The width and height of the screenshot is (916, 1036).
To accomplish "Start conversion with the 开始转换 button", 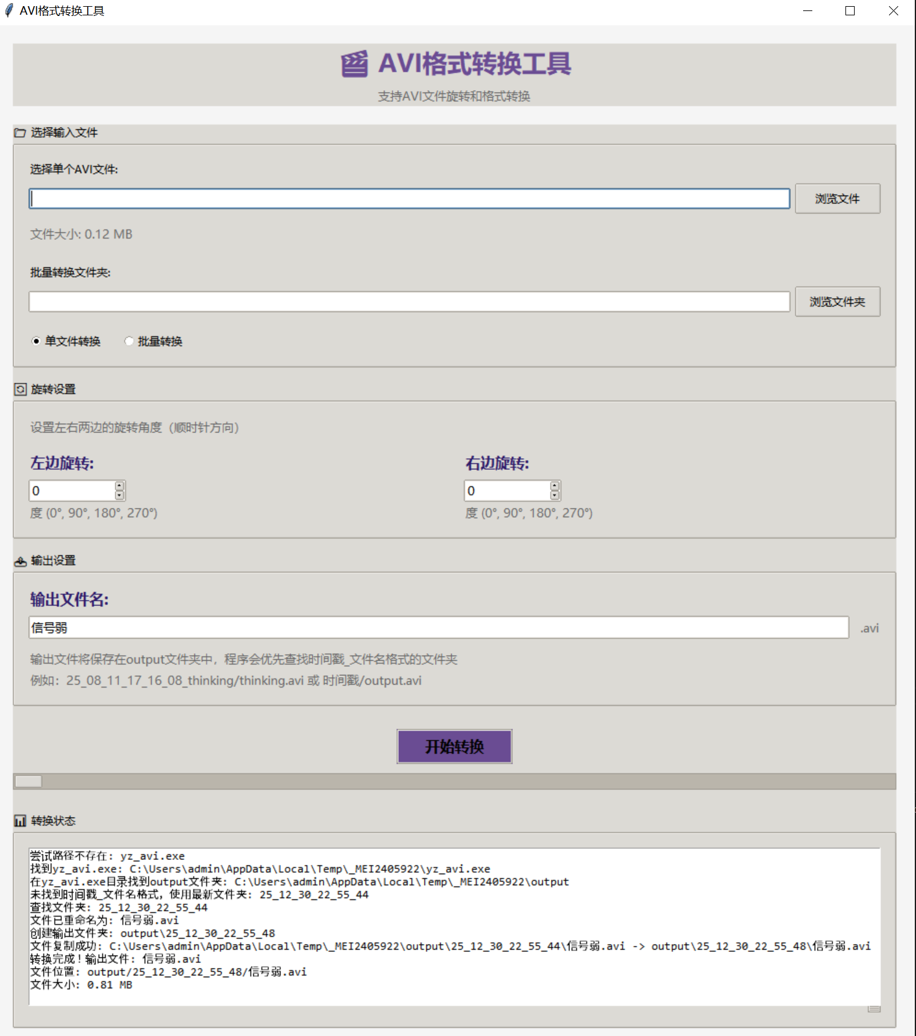I will pyautogui.click(x=454, y=746).
